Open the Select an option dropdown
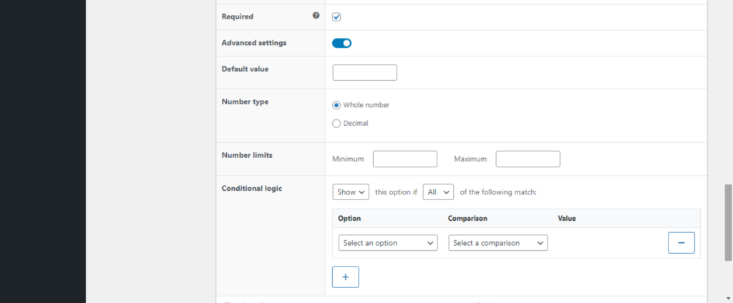 (x=387, y=243)
